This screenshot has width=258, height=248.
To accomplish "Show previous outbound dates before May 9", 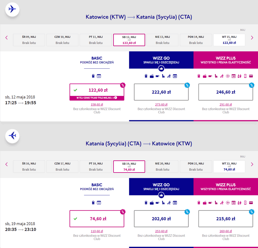I will (x=6, y=38).
